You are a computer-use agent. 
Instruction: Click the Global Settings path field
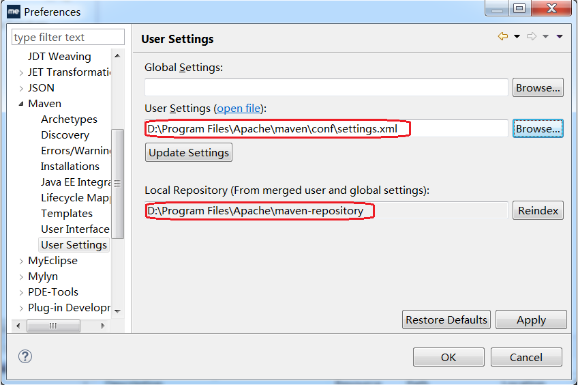pyautogui.click(x=326, y=87)
